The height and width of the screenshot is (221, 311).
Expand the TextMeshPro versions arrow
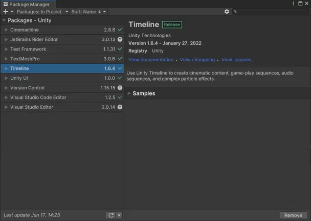tap(6, 59)
